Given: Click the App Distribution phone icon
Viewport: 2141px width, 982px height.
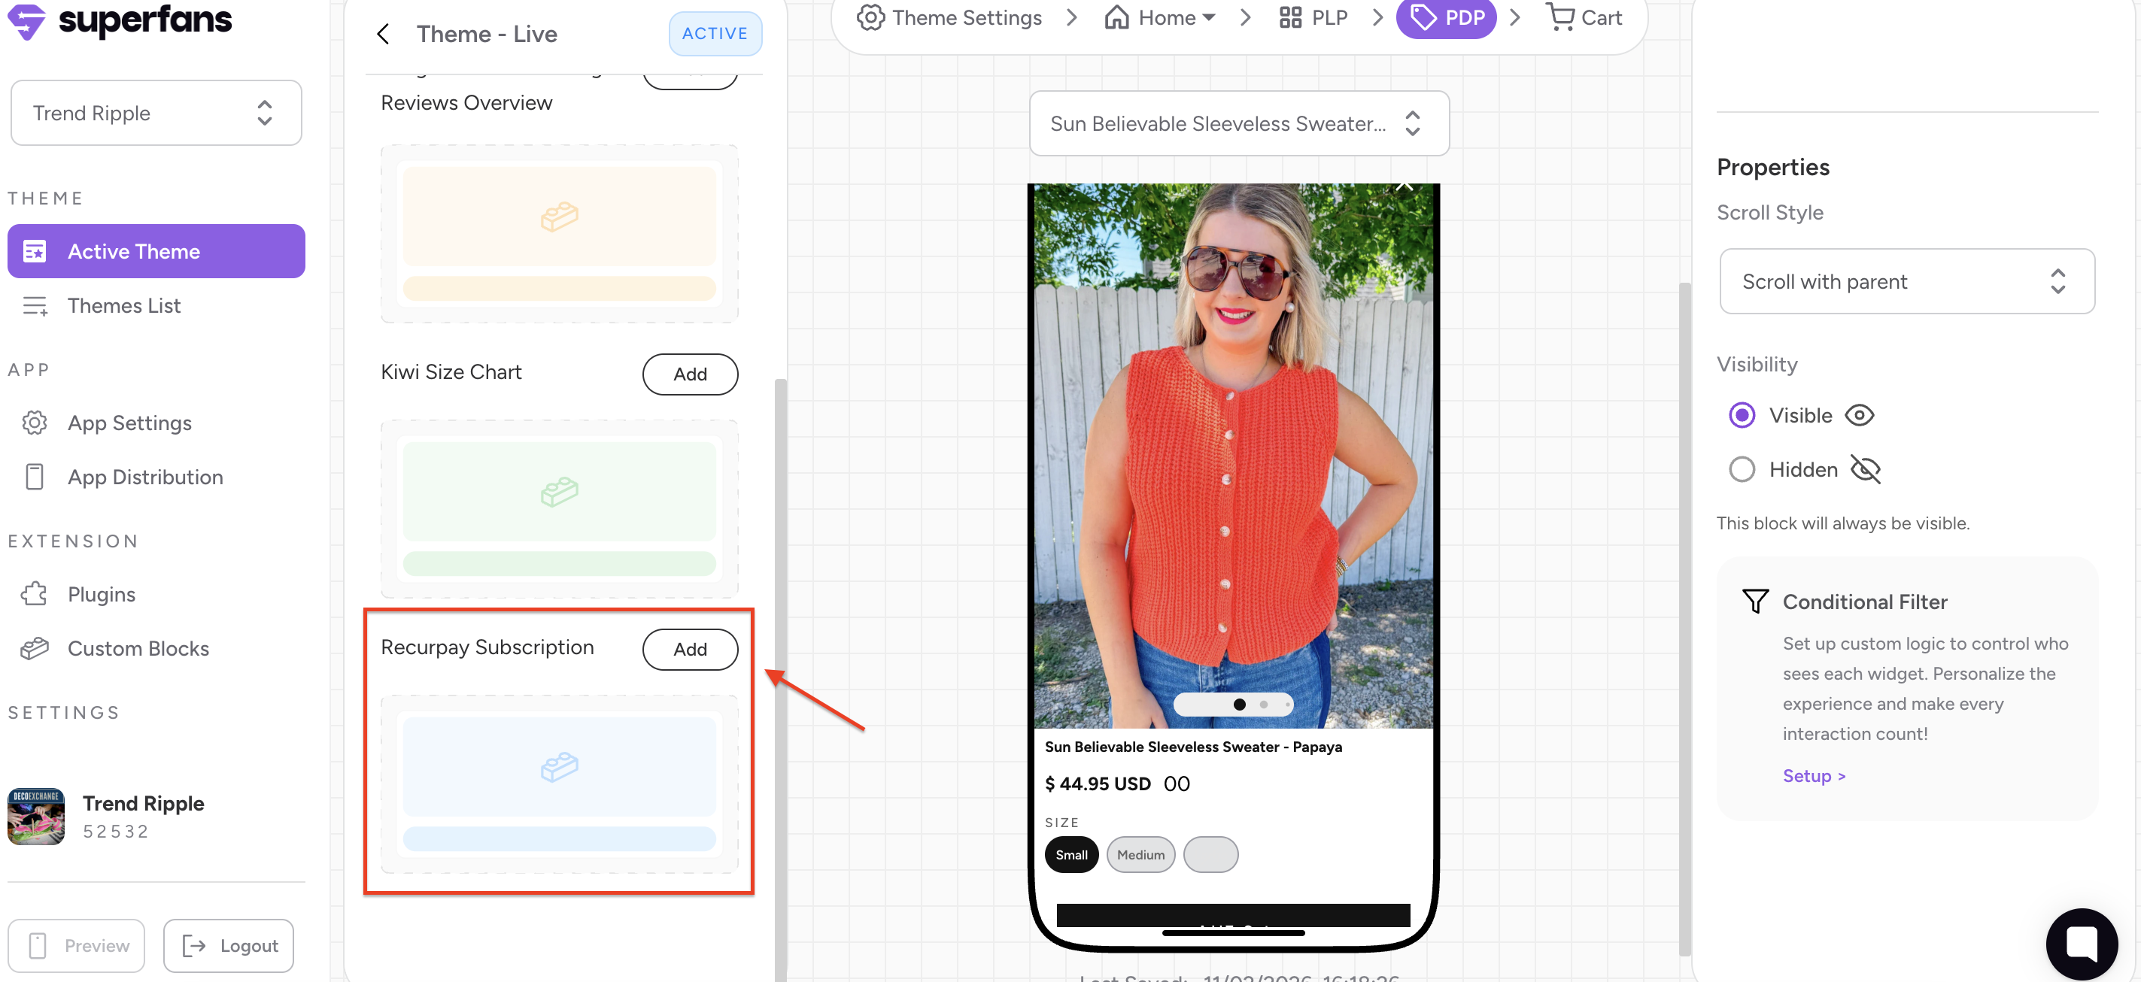Looking at the screenshot, I should tap(34, 477).
